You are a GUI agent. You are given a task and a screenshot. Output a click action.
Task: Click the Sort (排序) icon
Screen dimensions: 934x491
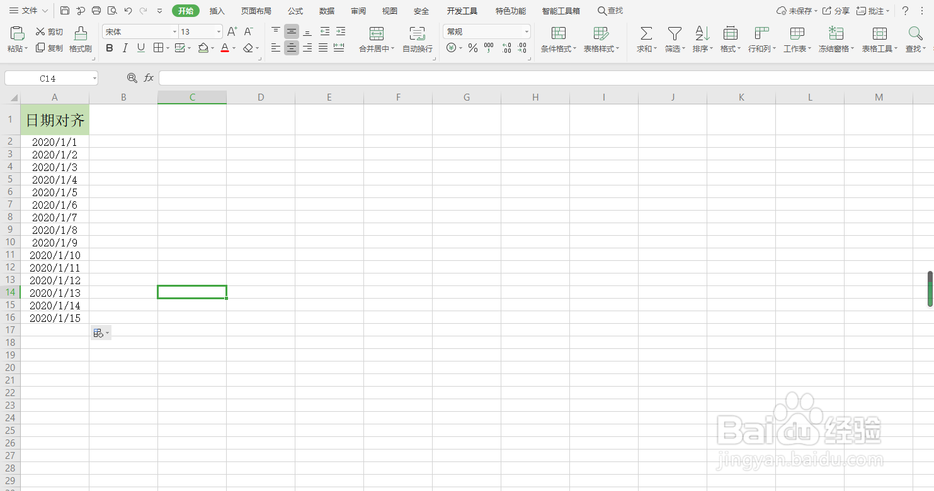(x=702, y=33)
